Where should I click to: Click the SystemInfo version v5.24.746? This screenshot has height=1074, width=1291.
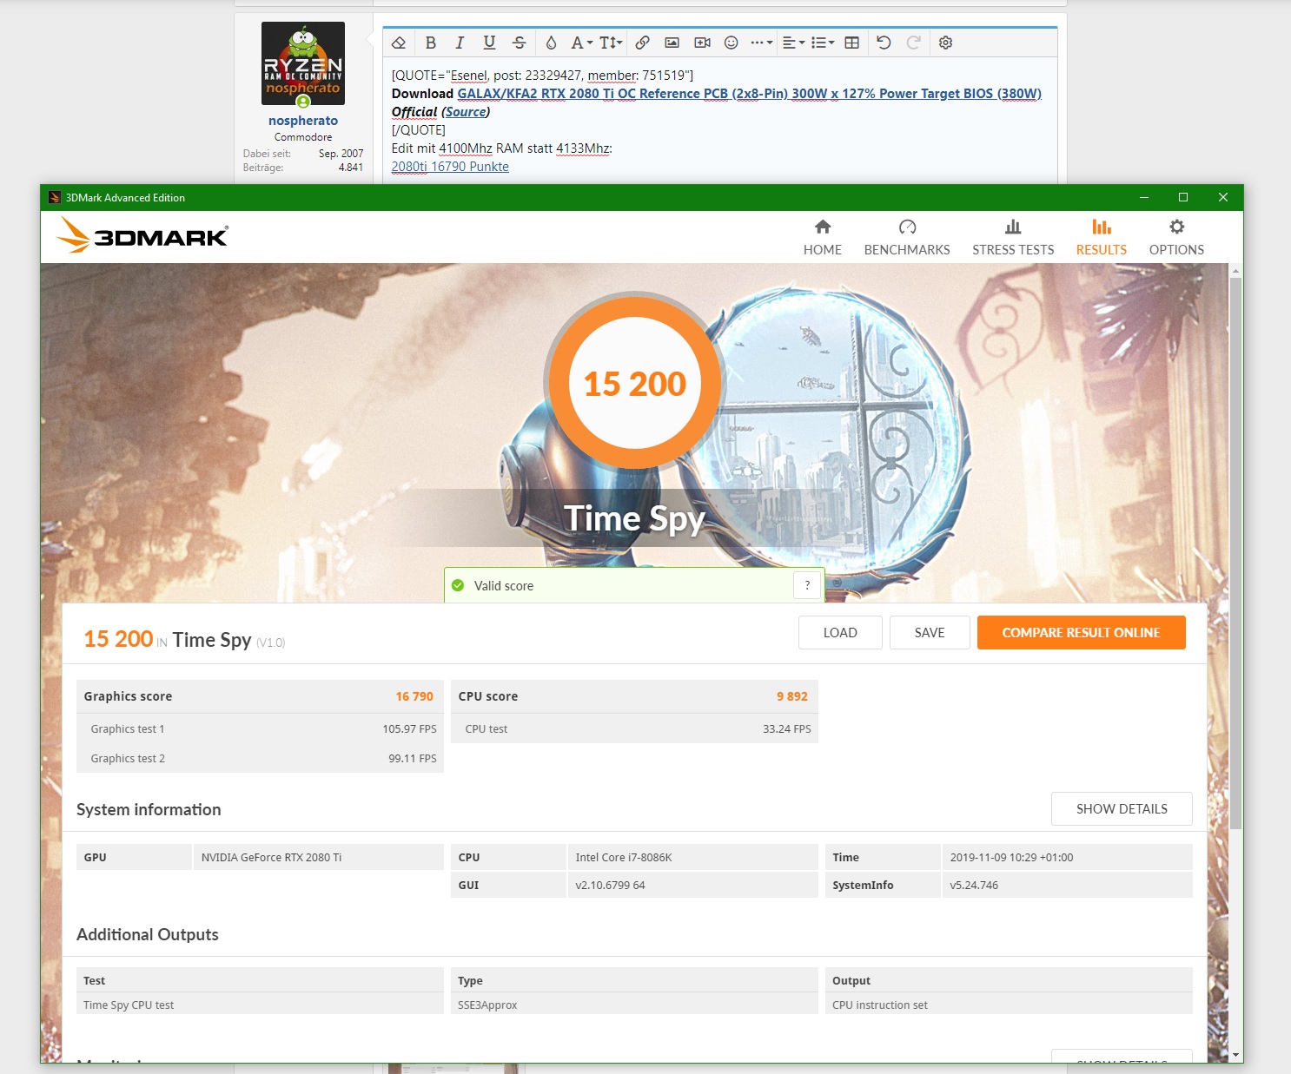coord(974,885)
